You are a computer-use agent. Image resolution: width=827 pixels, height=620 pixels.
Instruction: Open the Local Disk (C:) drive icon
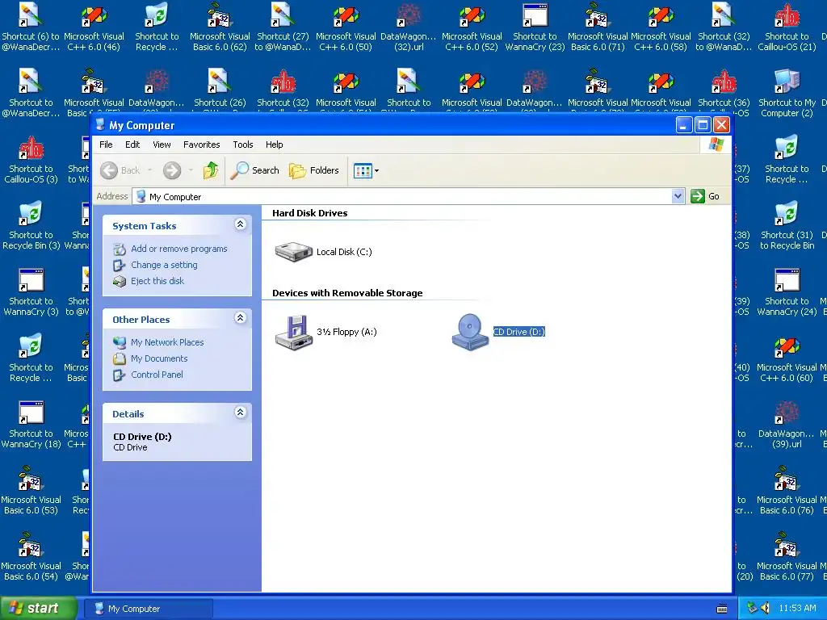[x=294, y=252]
